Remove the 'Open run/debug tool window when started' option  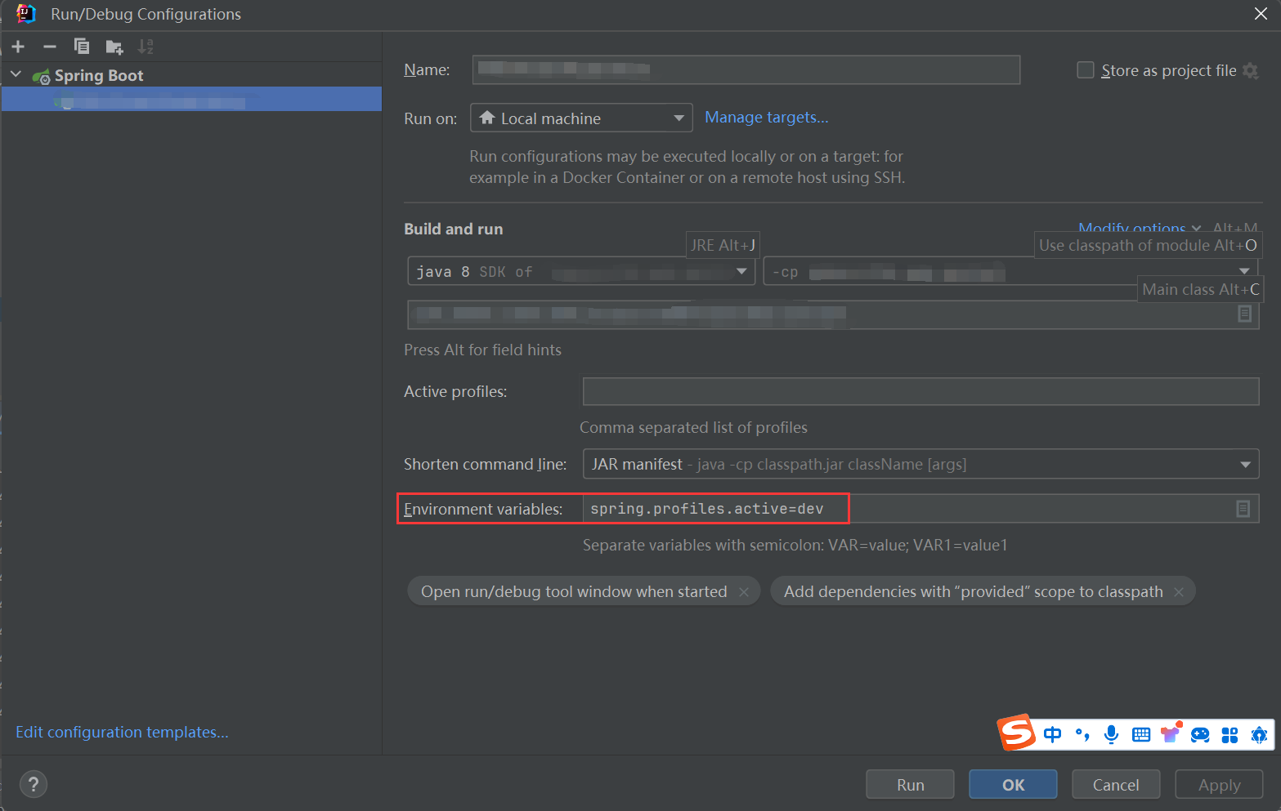coord(744,592)
